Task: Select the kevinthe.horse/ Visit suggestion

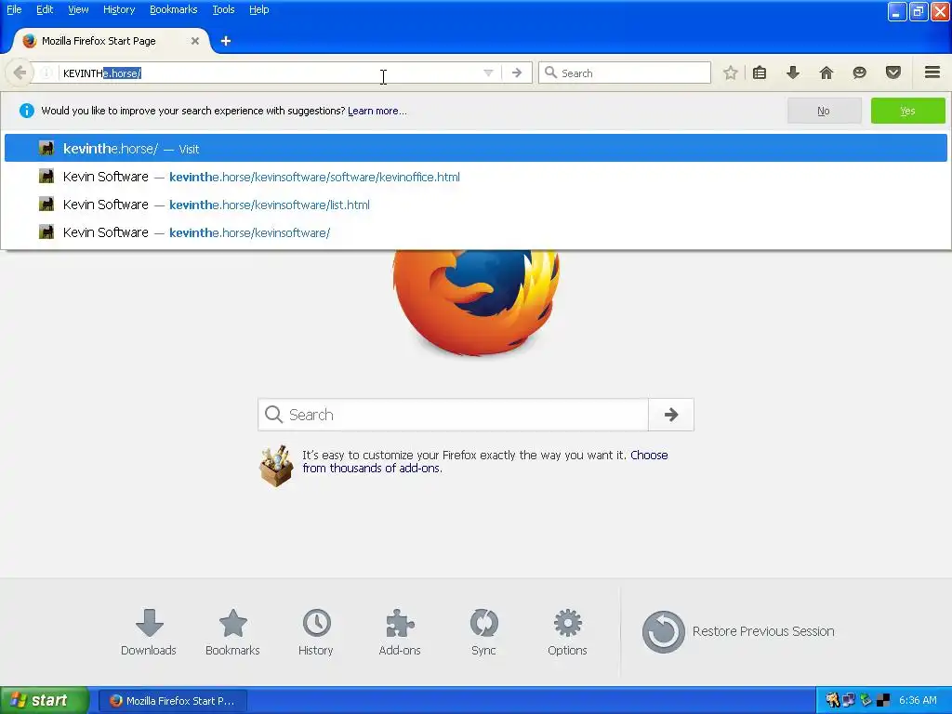Action: 475,148
